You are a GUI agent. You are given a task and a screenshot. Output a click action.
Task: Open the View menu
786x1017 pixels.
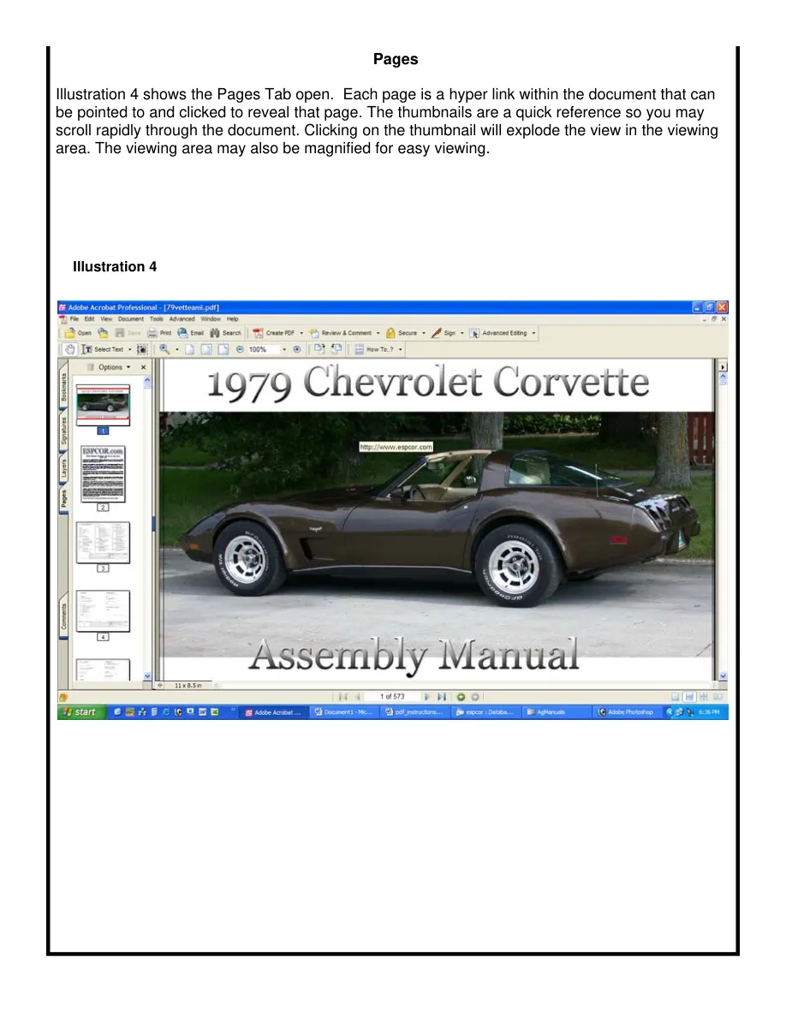coord(106,319)
